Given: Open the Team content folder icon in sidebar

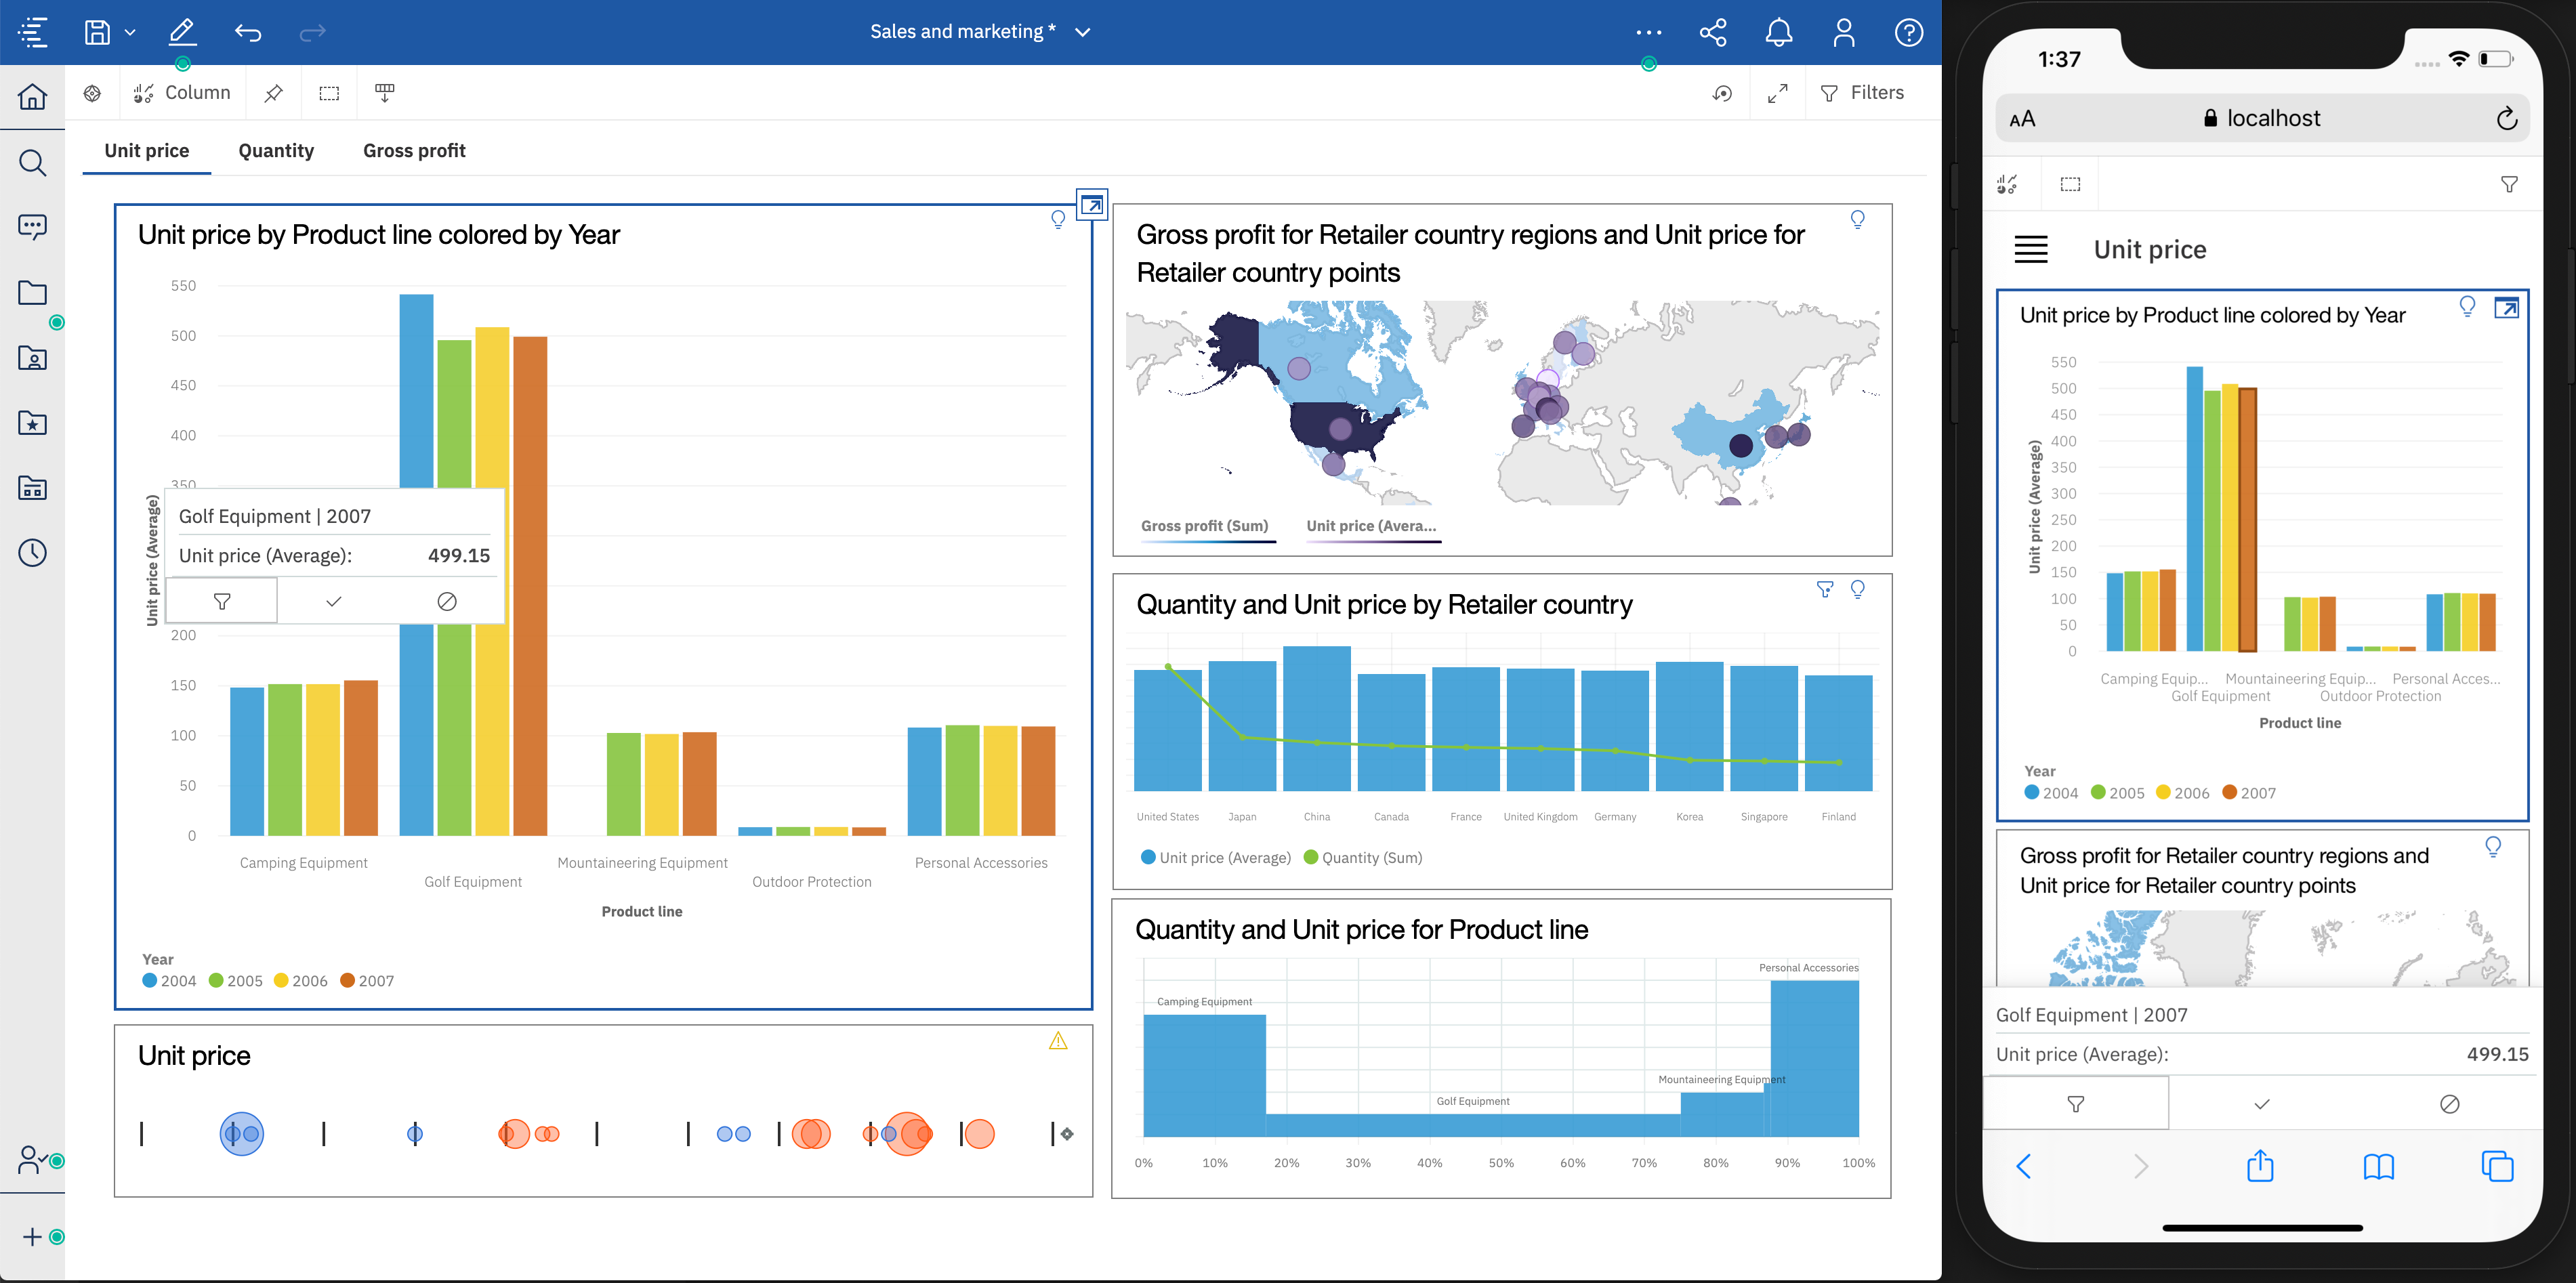Looking at the screenshot, I should click(33, 487).
